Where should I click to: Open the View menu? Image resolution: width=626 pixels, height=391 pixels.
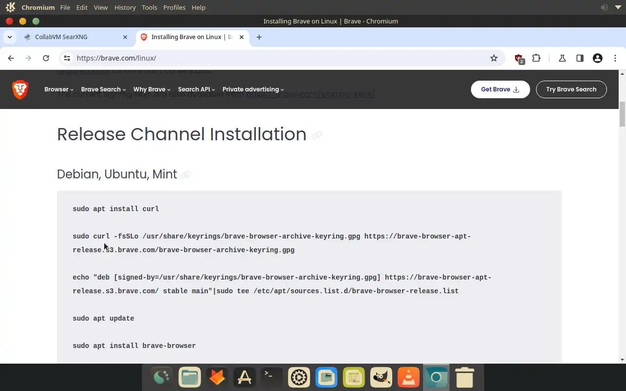101,7
